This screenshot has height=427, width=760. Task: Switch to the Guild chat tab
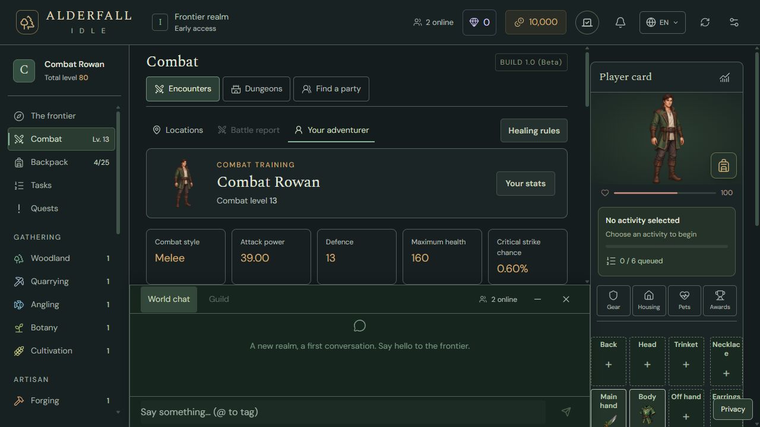219,299
